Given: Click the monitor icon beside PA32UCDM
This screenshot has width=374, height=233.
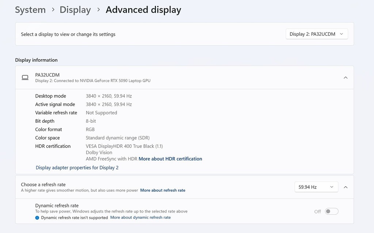Looking at the screenshot, I should point(25,77).
